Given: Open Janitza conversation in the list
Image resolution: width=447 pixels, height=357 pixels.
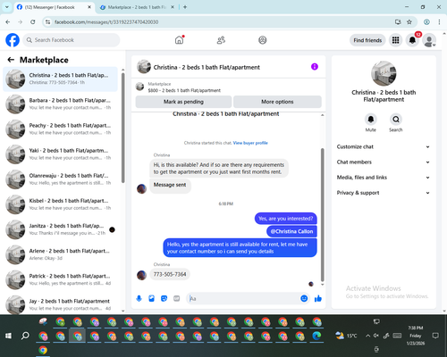Looking at the screenshot, I should [x=60, y=229].
